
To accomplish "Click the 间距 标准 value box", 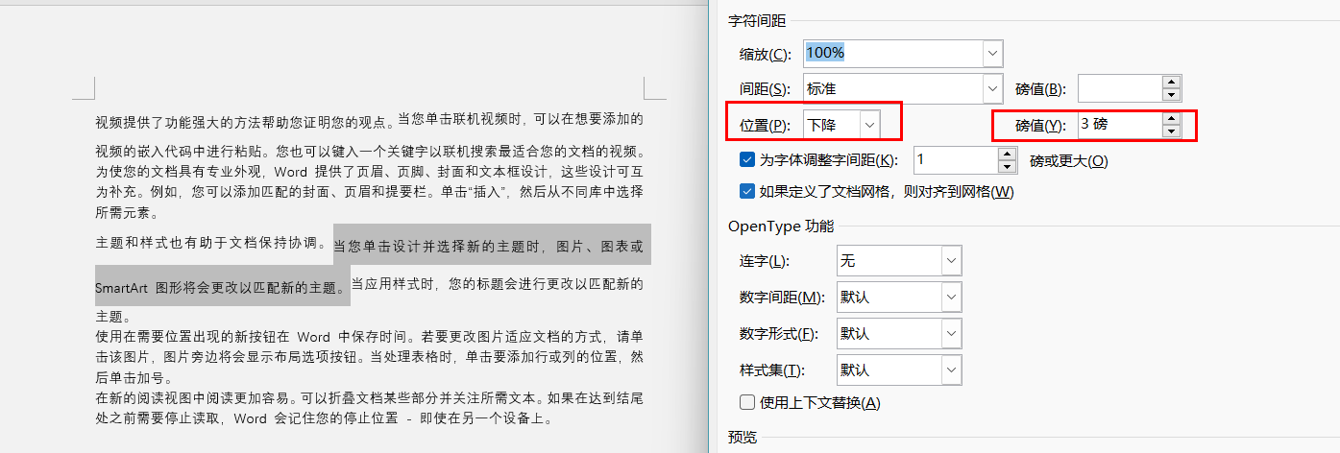I will pyautogui.click(x=892, y=89).
